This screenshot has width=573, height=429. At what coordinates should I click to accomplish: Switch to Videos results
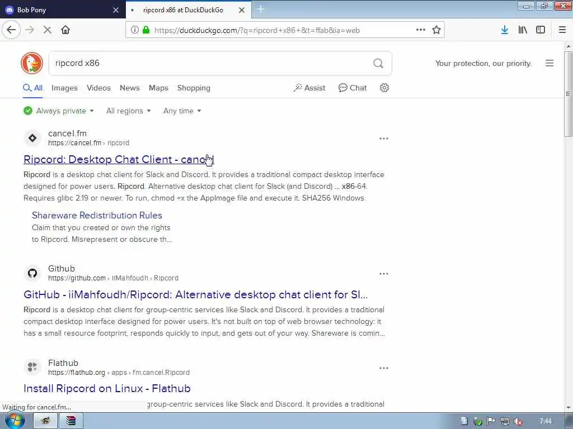(x=98, y=88)
